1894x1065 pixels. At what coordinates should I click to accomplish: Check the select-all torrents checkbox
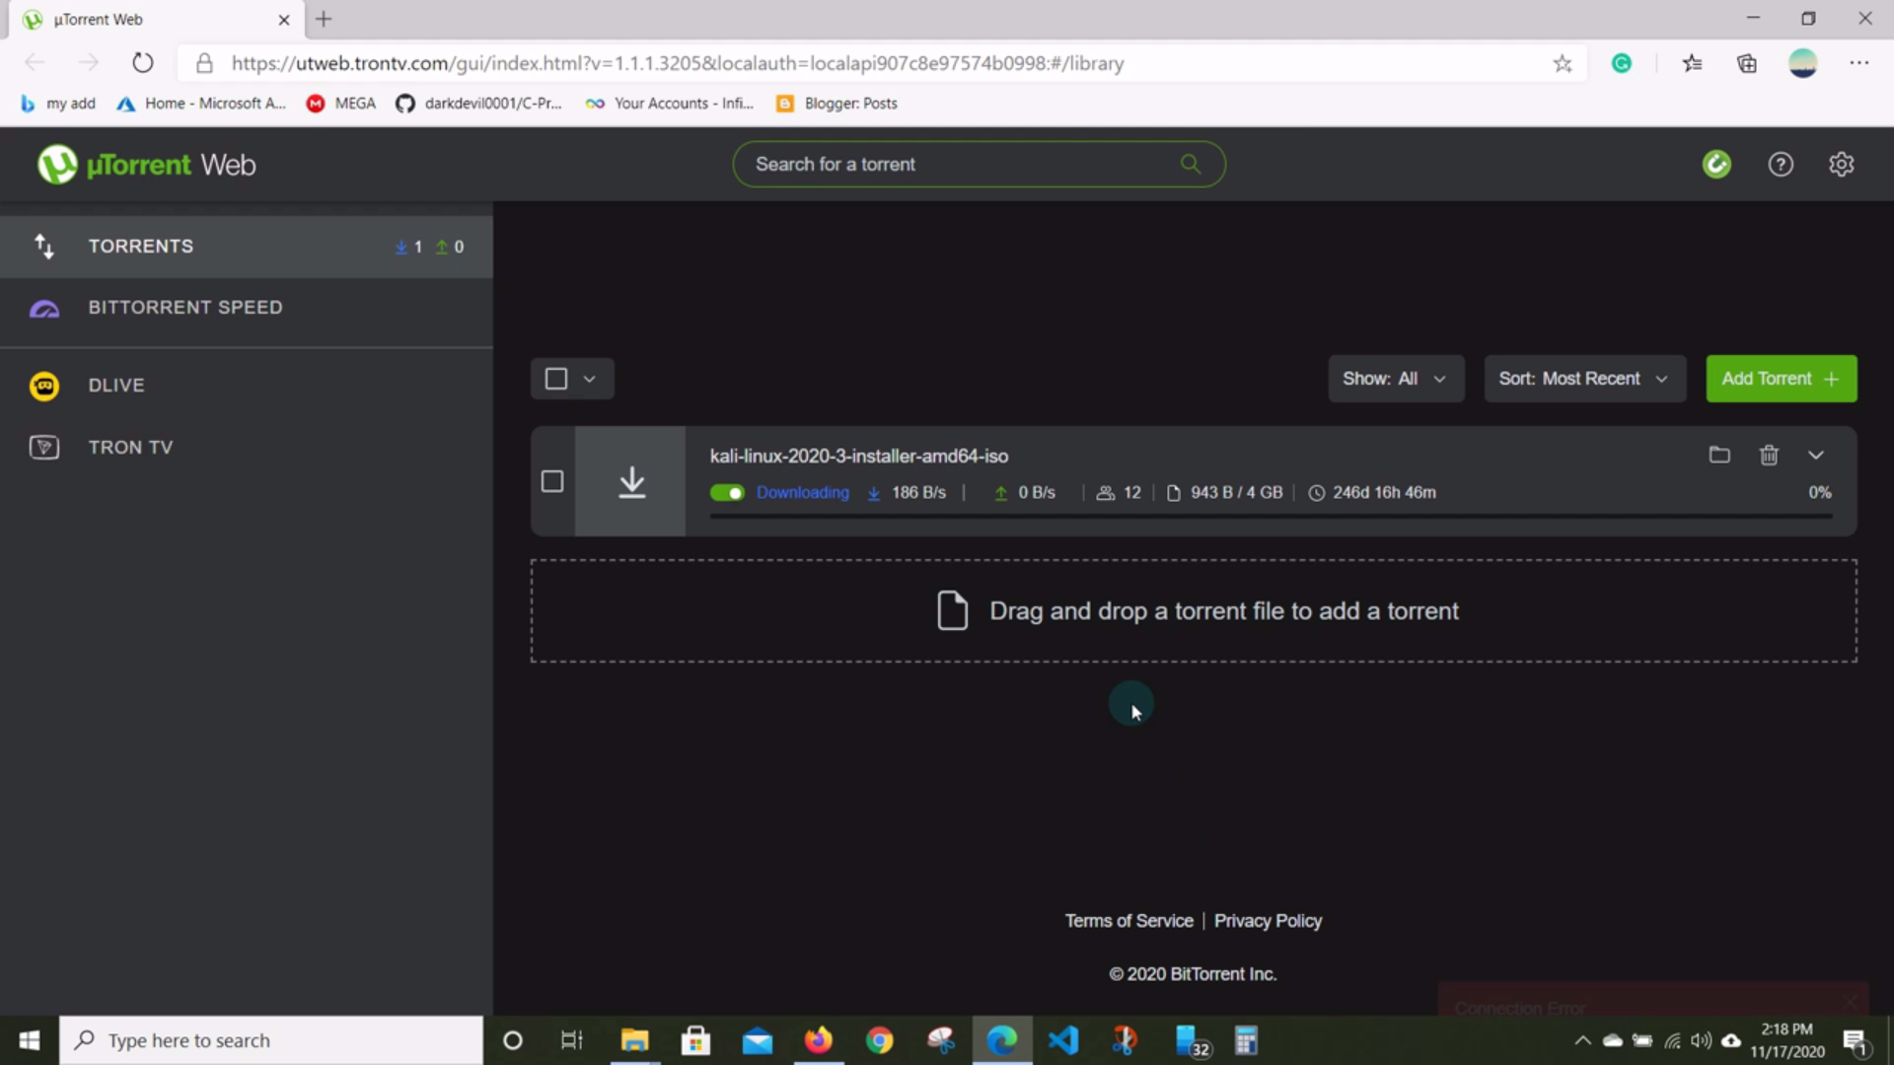point(554,378)
